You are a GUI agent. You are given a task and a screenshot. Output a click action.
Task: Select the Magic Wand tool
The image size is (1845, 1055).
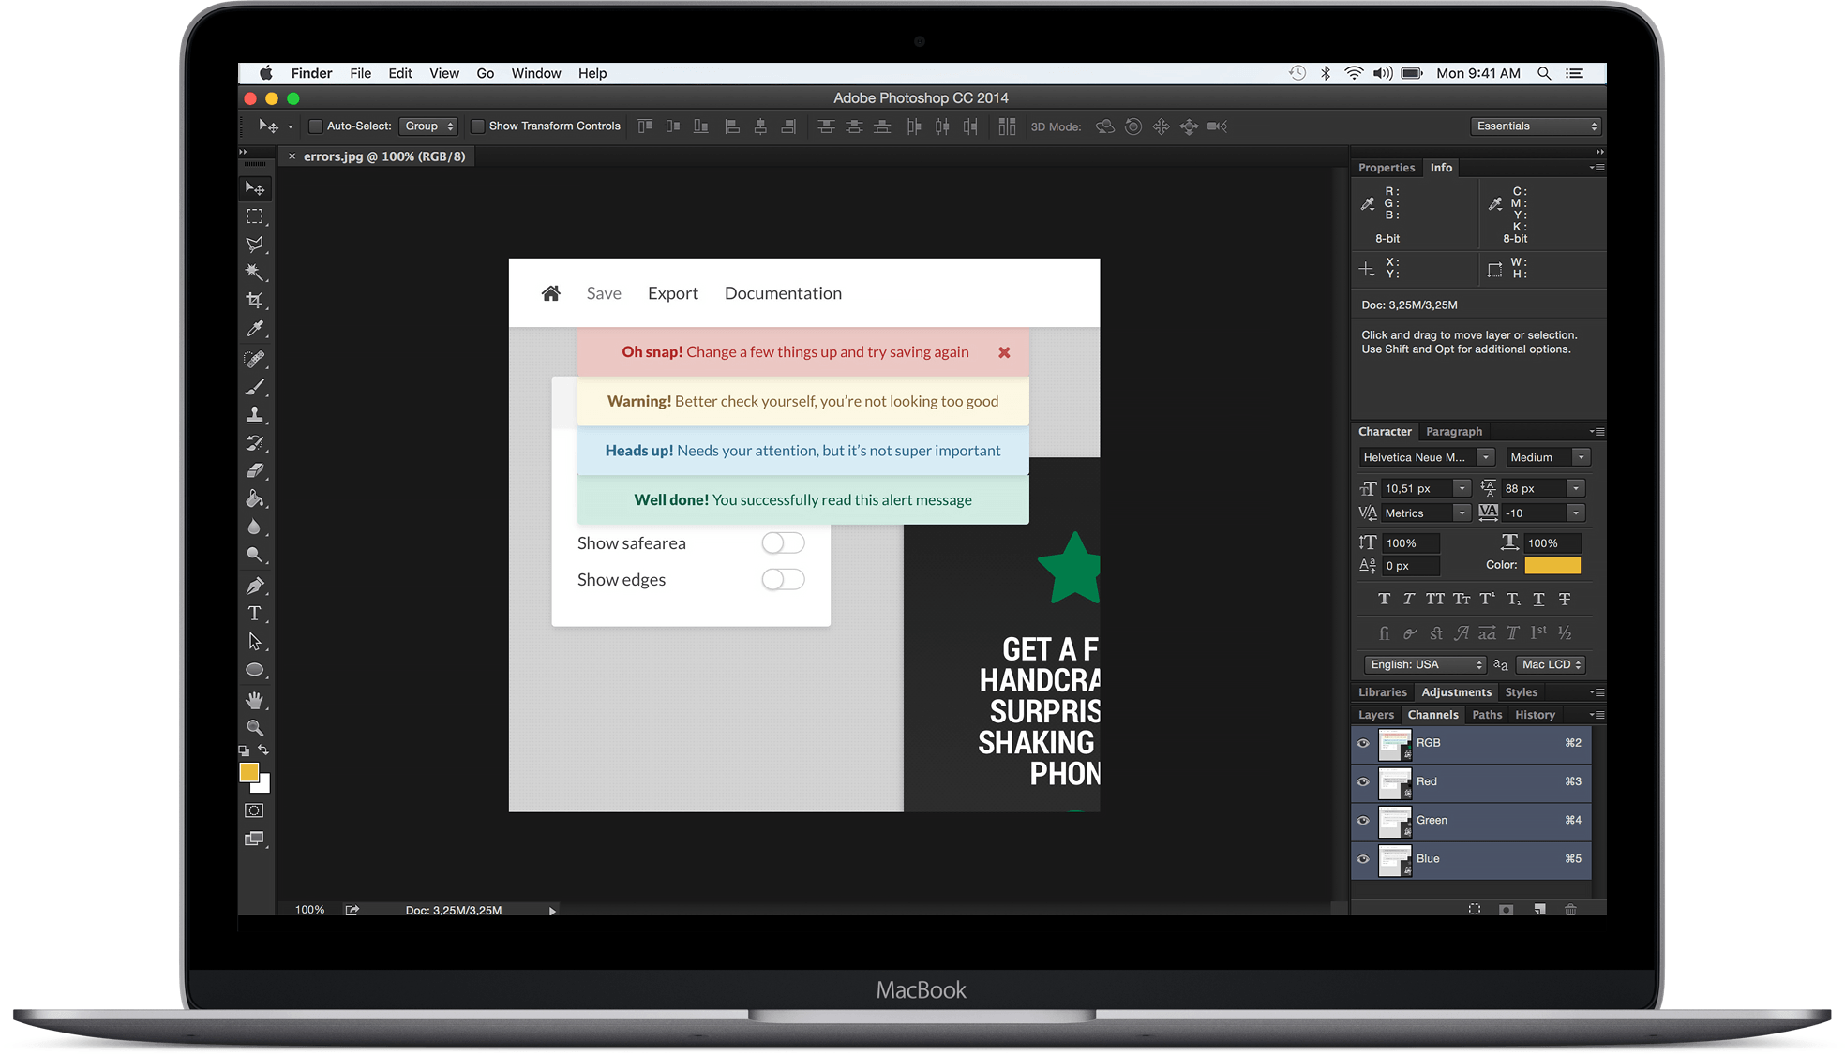[255, 273]
